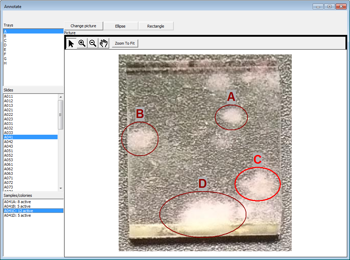Click the selected ellipse annotation labeled C

click(258, 184)
